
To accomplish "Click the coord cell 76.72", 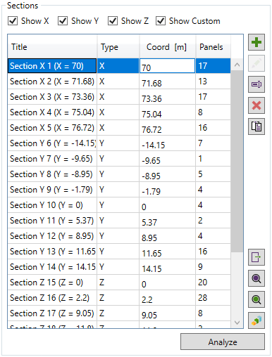I will coord(167,128).
